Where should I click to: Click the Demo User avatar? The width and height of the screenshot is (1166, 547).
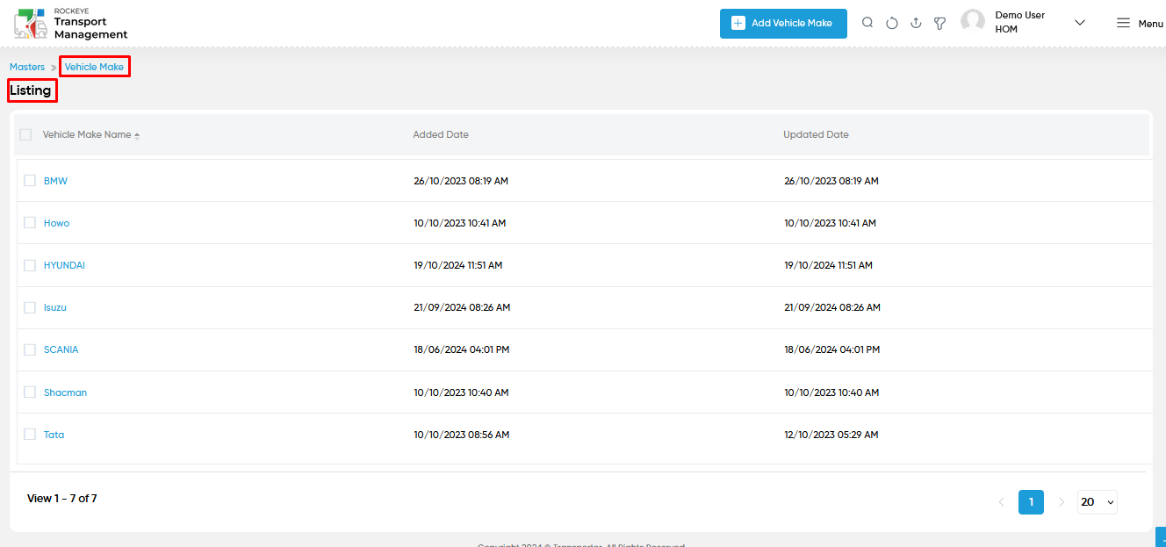coord(973,22)
